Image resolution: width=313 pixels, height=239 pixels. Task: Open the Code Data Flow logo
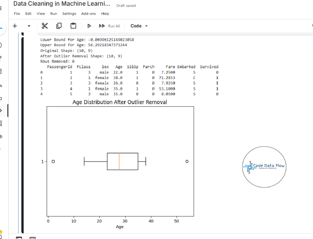click(264, 166)
